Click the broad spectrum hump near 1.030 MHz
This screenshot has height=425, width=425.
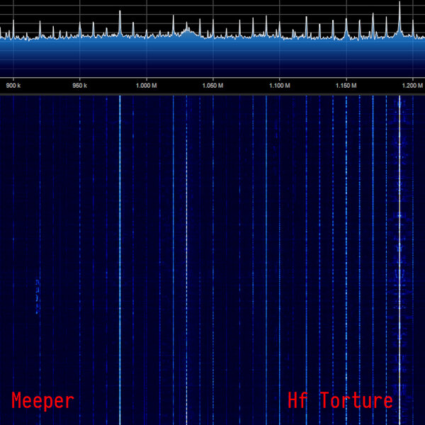(x=187, y=30)
